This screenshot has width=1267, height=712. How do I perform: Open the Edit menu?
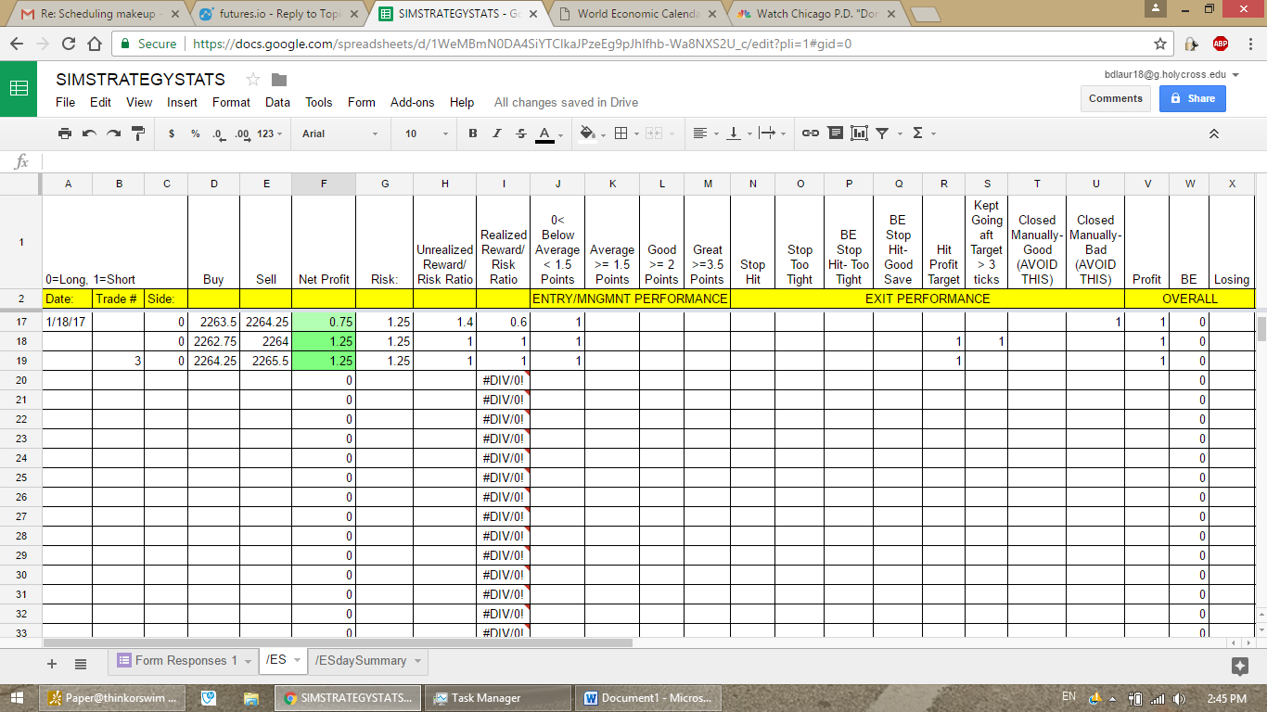coord(100,102)
